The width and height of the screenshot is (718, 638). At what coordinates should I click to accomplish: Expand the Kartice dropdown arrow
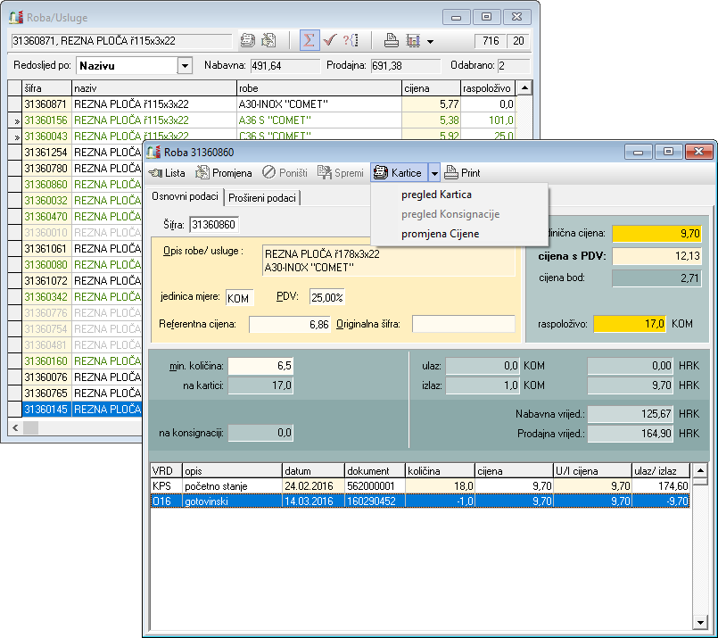click(433, 173)
